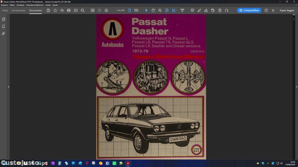Click Fazer logon to sign in
The image size is (298, 167).
click(x=287, y=10)
